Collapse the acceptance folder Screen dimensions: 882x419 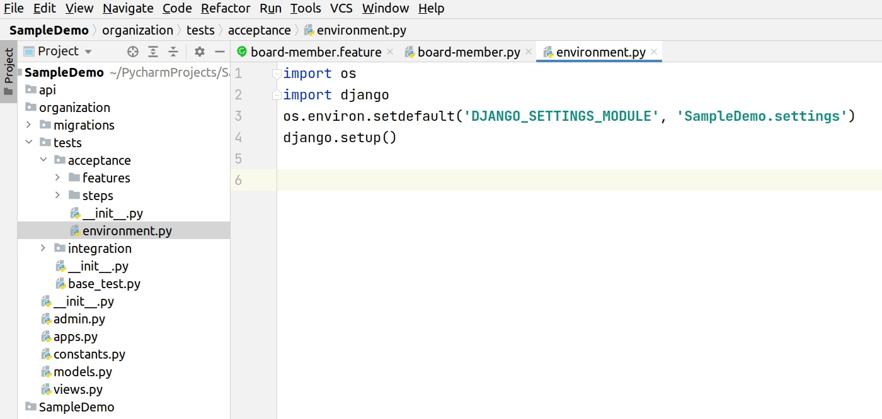pos(43,160)
